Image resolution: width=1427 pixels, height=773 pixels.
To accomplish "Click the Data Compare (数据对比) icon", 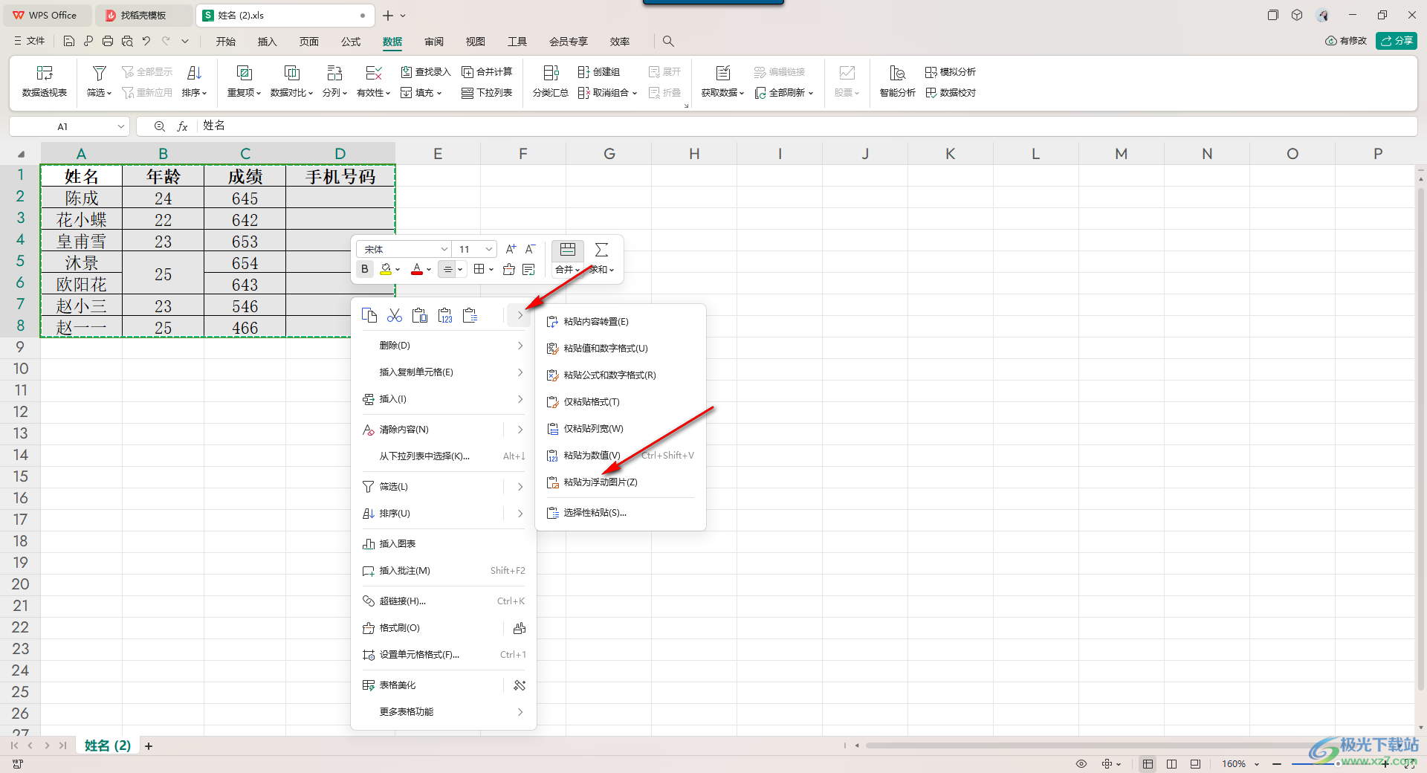I will [x=291, y=73].
